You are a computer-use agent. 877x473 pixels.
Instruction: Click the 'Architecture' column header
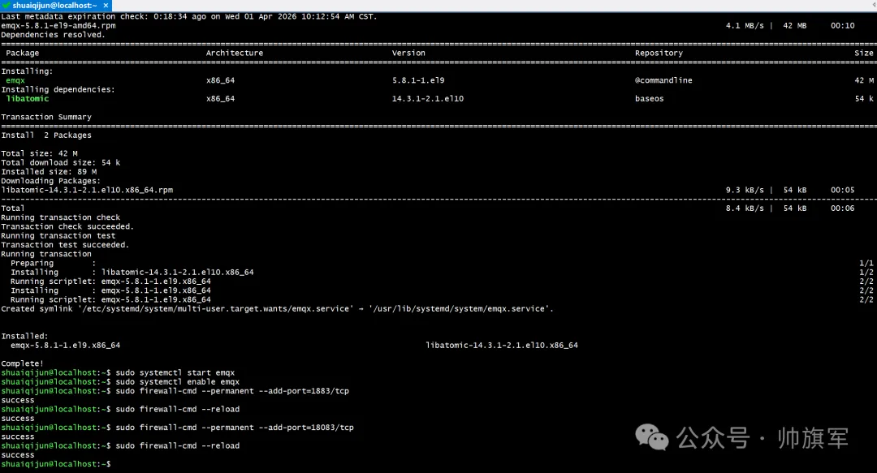tap(235, 53)
